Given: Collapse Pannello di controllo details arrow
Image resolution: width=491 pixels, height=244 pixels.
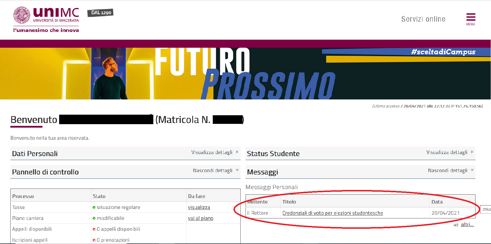Looking at the screenshot, I should [x=237, y=170].
